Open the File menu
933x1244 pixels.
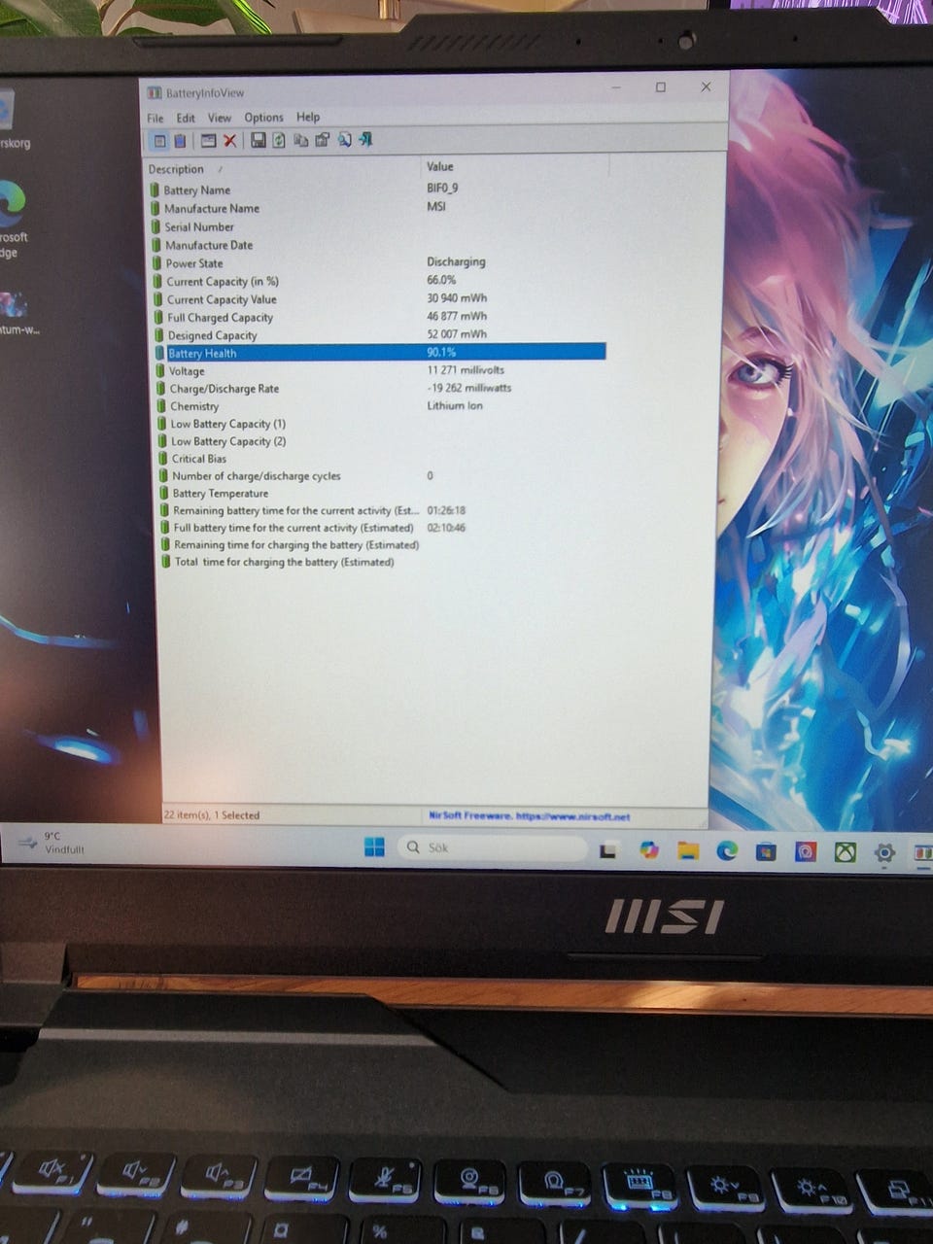155,119
